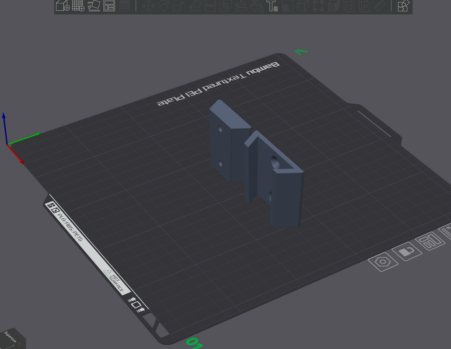
Task: Select the Scale tool icon
Action: click(179, 5)
